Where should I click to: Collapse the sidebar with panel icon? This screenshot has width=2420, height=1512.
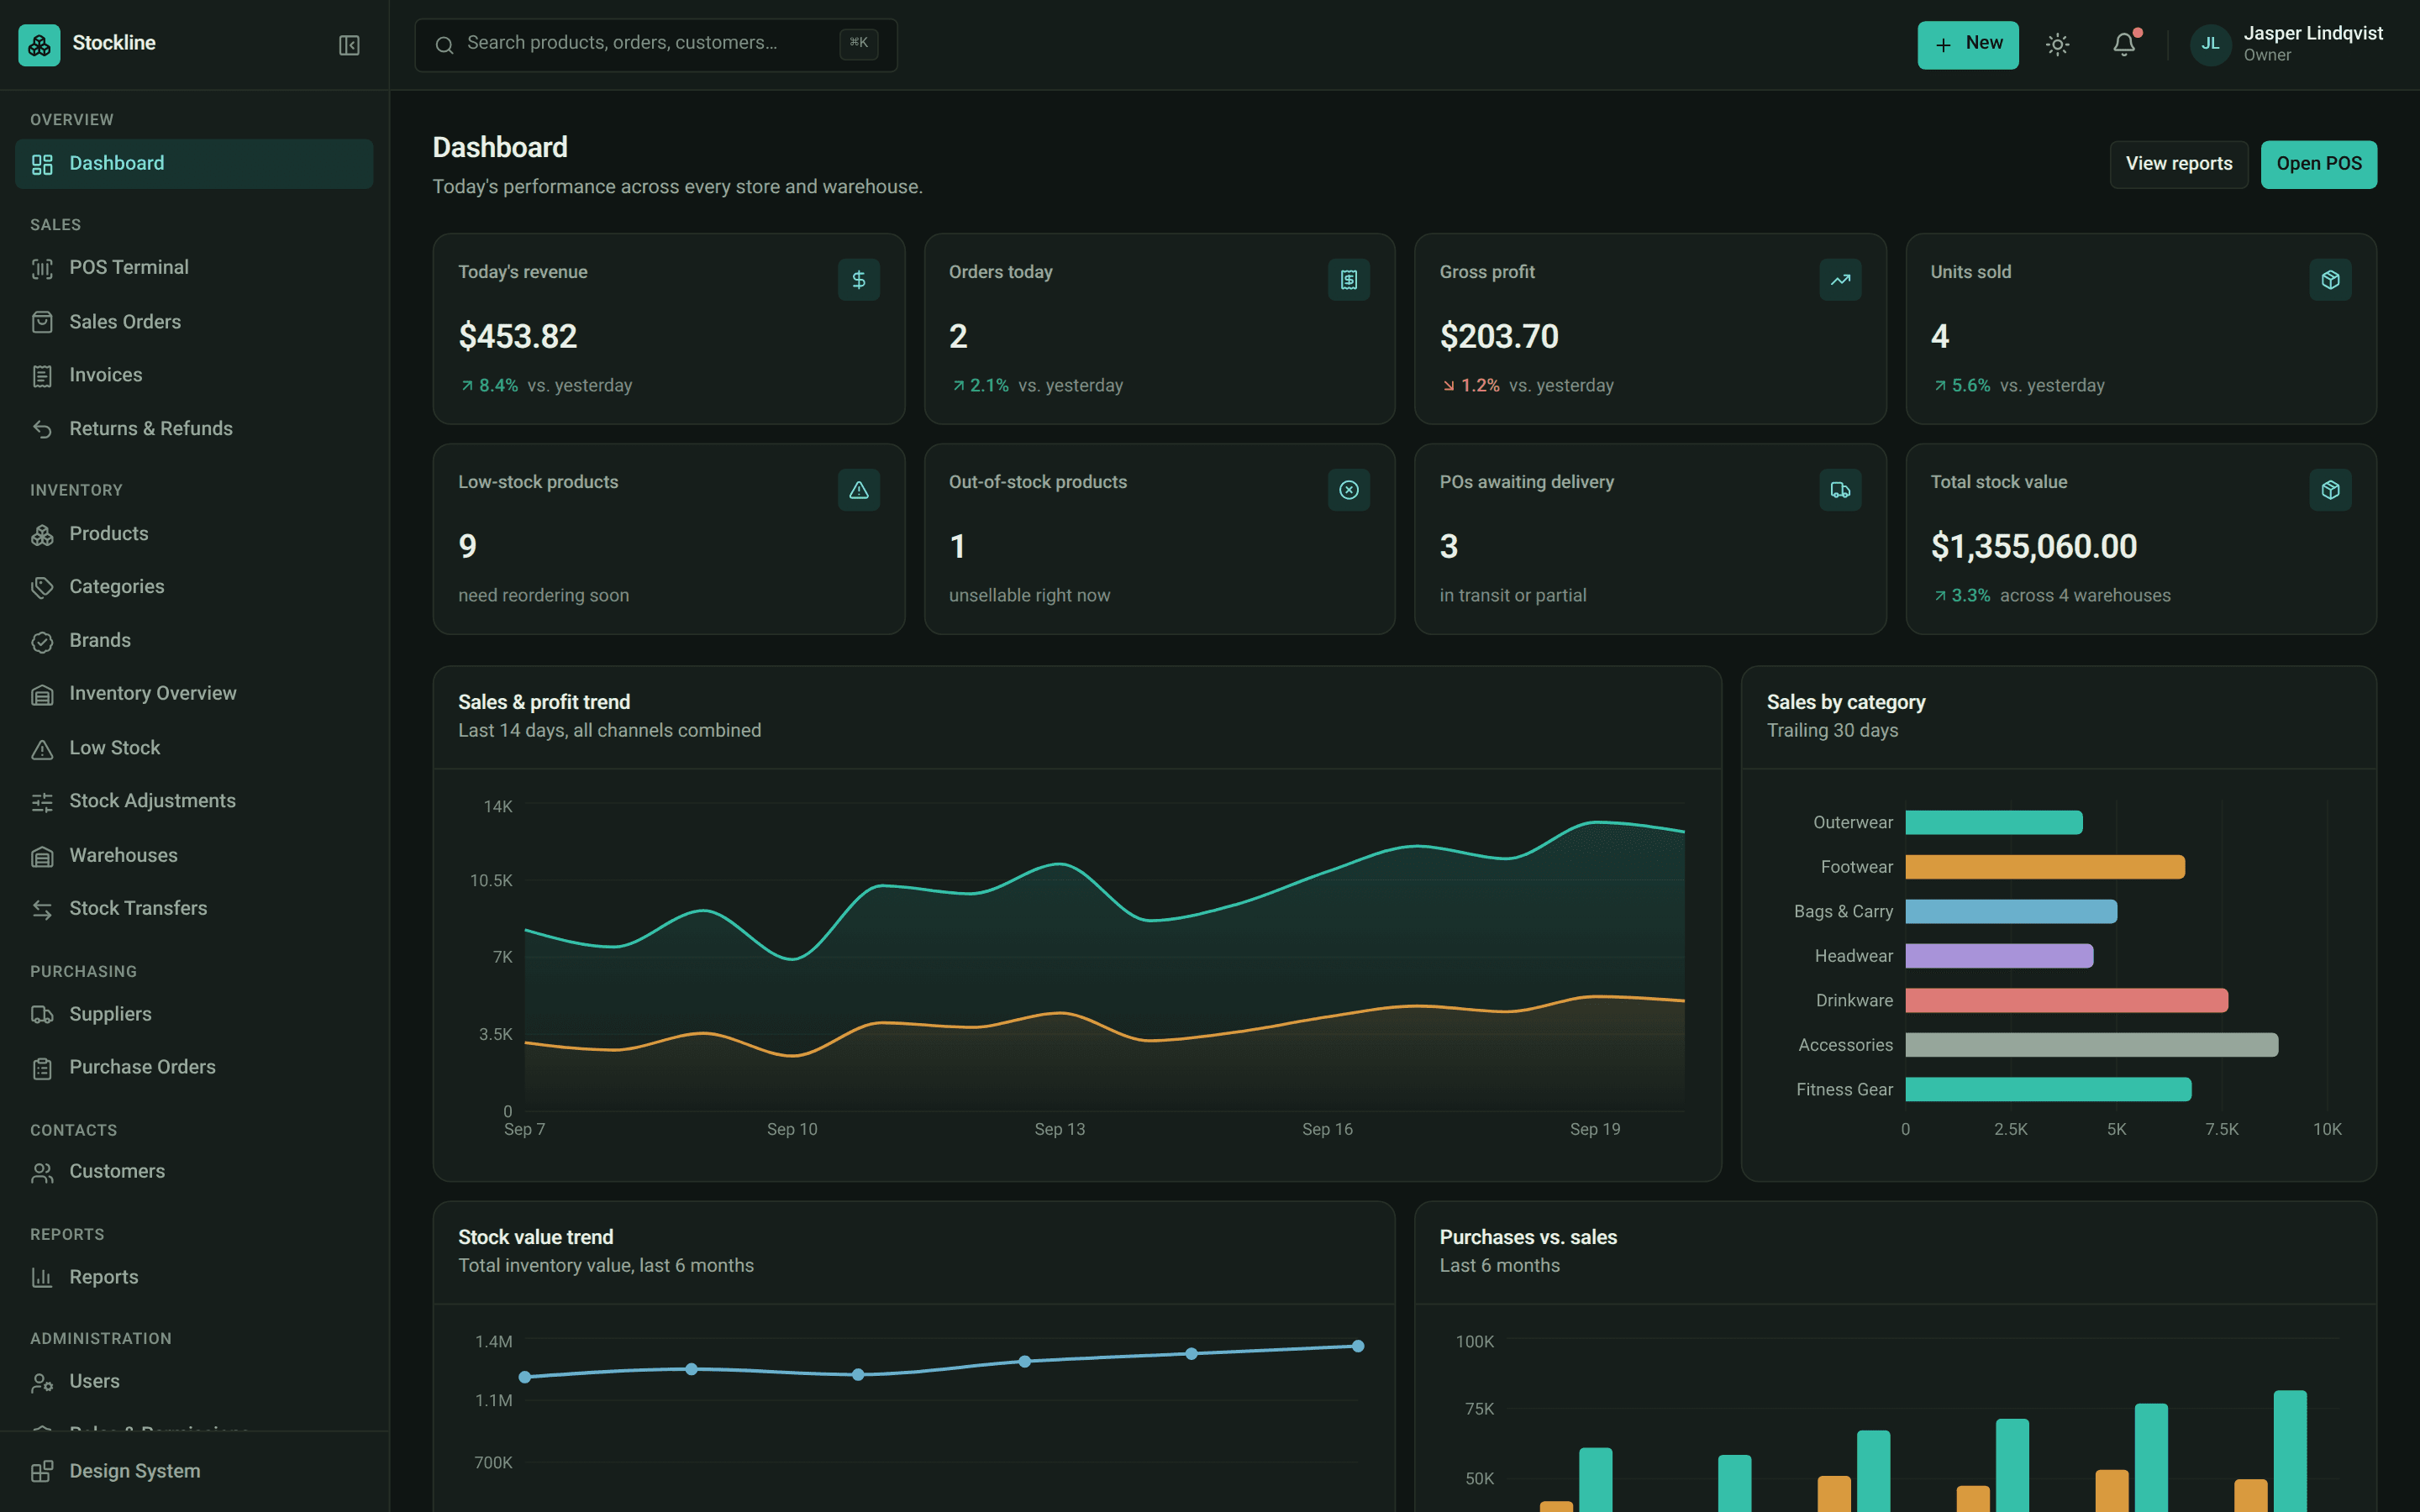pyautogui.click(x=349, y=45)
